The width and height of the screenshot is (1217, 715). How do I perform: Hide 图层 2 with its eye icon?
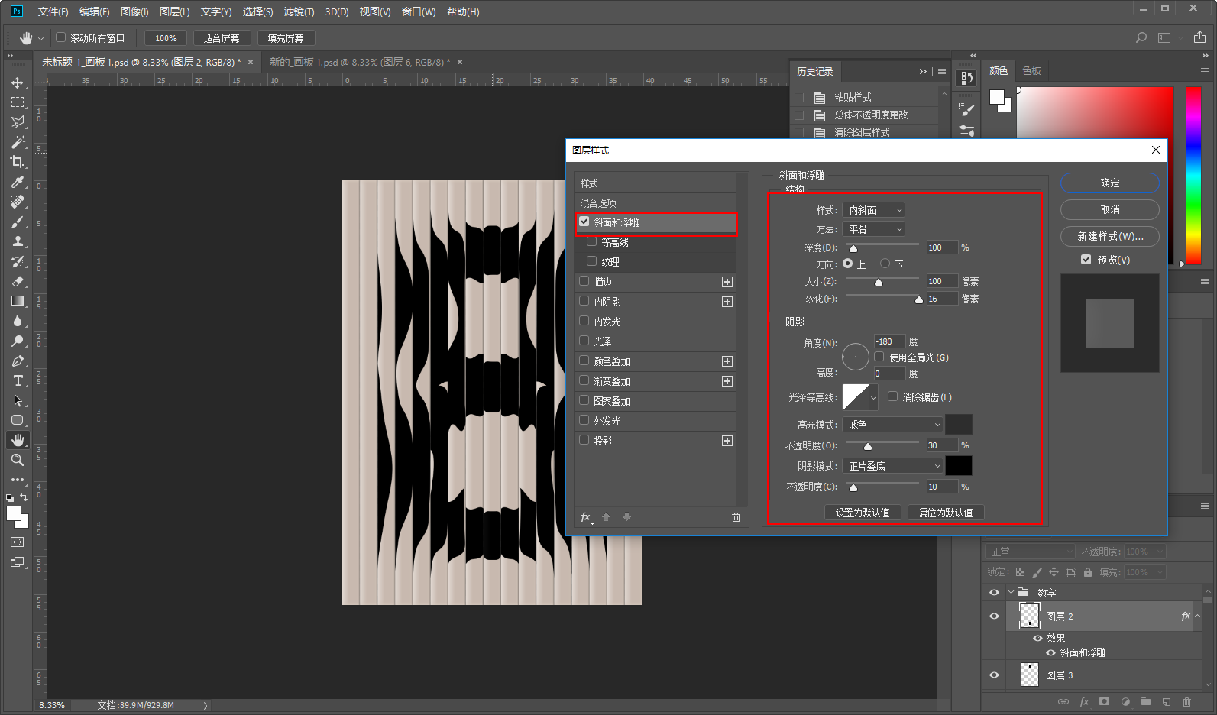pyautogui.click(x=994, y=616)
